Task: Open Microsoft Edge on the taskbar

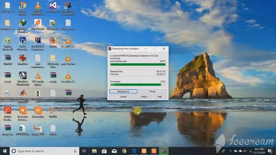Action: point(134,151)
